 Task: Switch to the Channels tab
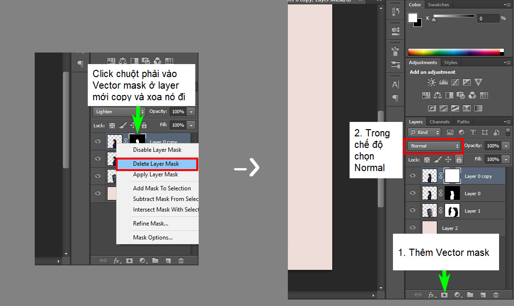pyautogui.click(x=439, y=122)
